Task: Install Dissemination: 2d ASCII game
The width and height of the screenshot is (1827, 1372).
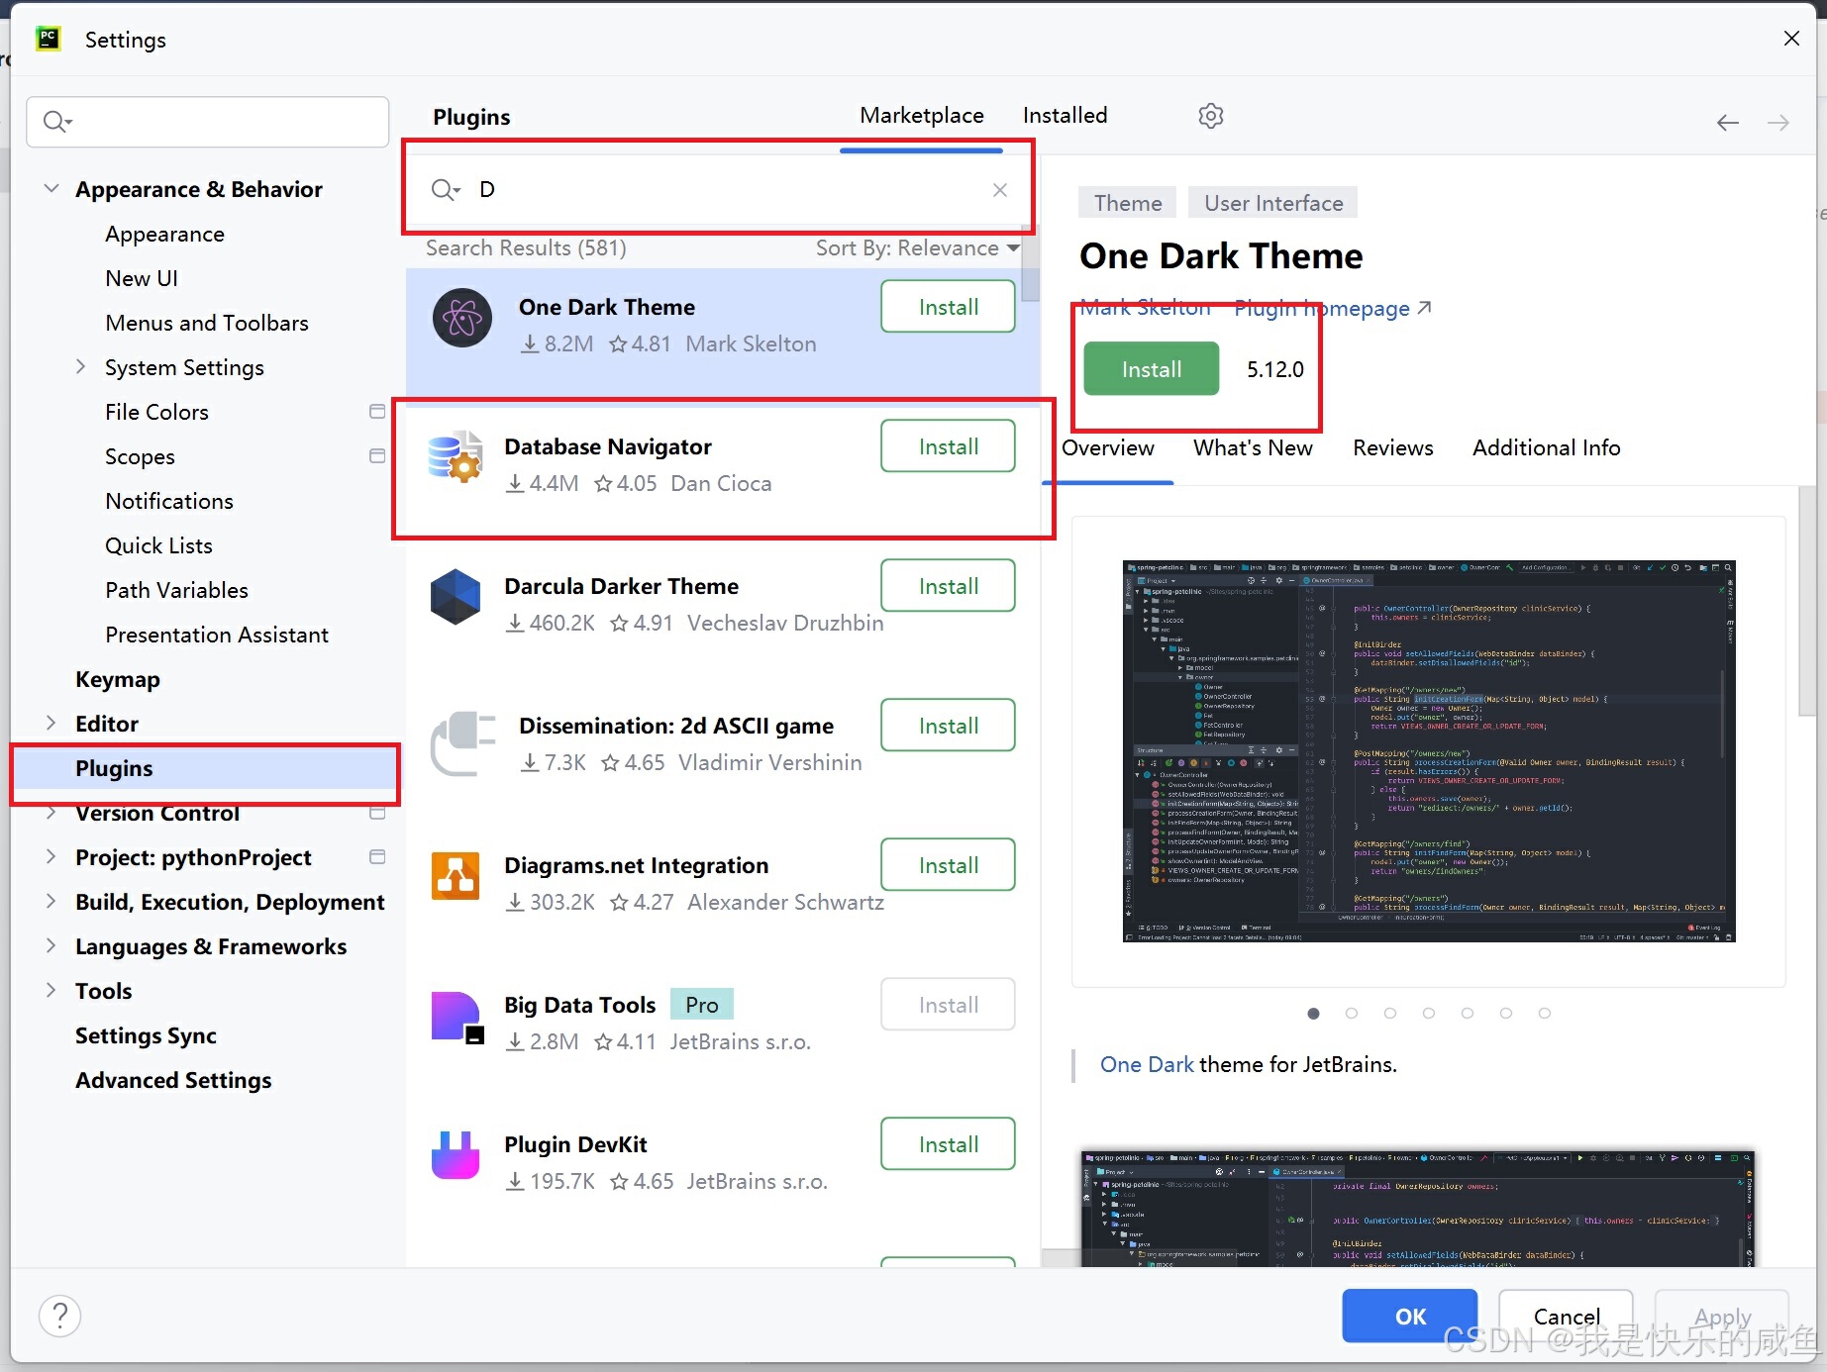Action: 948,726
